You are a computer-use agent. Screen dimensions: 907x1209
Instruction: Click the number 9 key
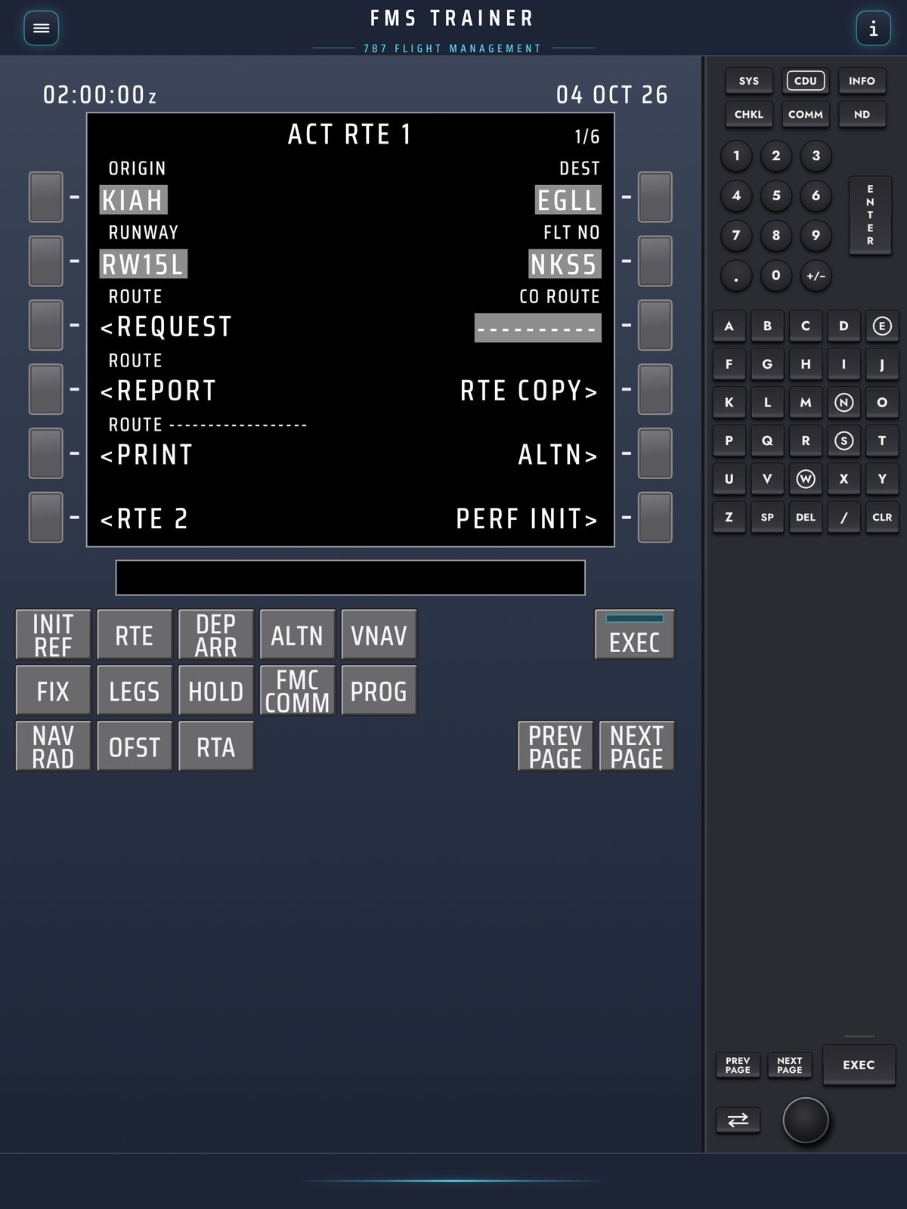coord(816,236)
